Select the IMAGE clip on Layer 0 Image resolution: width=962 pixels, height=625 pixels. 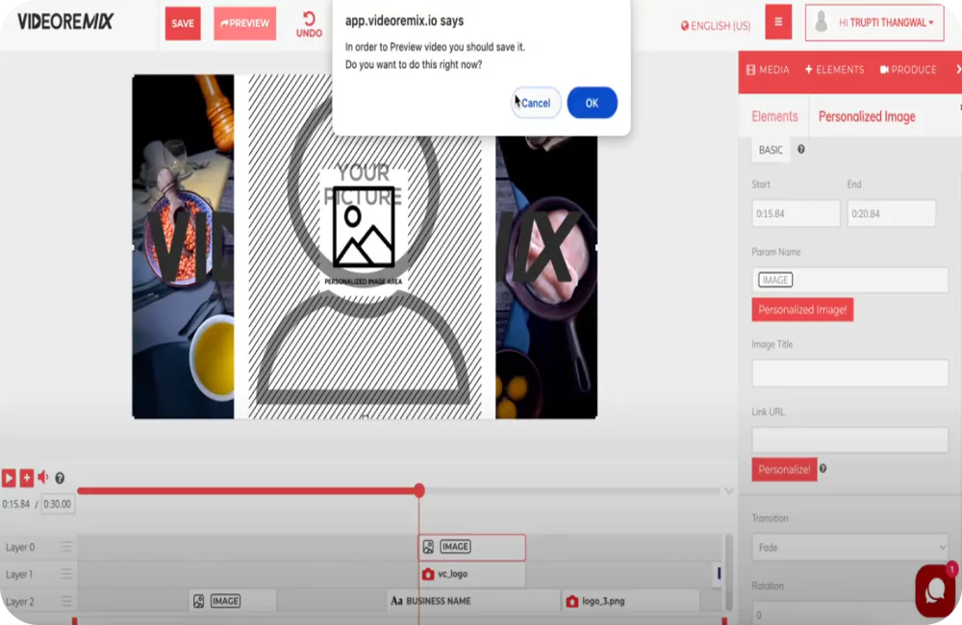[x=471, y=547]
